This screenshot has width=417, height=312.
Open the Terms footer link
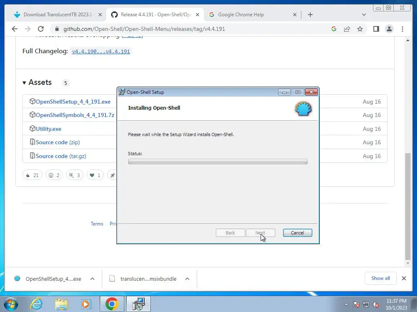point(97,224)
